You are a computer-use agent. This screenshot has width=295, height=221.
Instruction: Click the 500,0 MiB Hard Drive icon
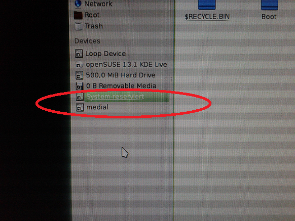tap(79, 75)
